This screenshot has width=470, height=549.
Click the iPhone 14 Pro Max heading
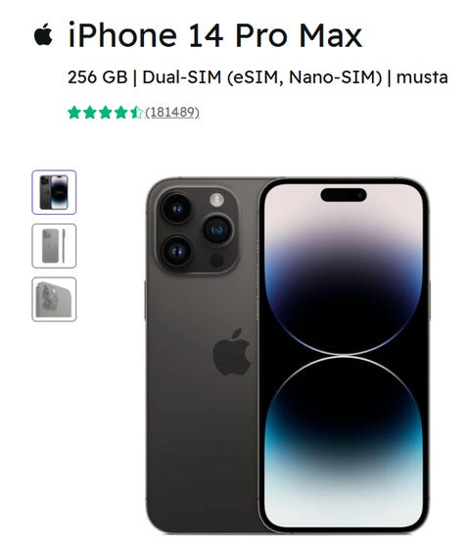coord(215,34)
